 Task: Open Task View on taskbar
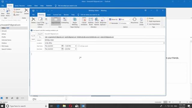[52, 106]
